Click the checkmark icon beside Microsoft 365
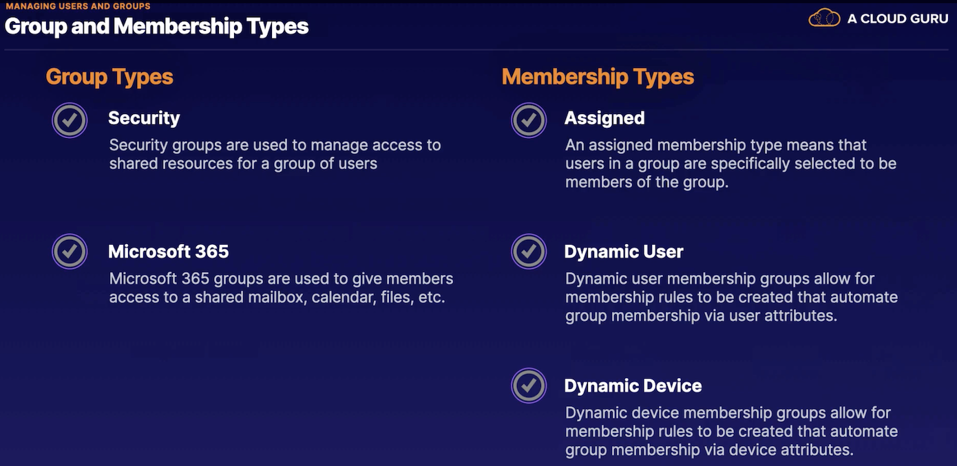 point(70,252)
